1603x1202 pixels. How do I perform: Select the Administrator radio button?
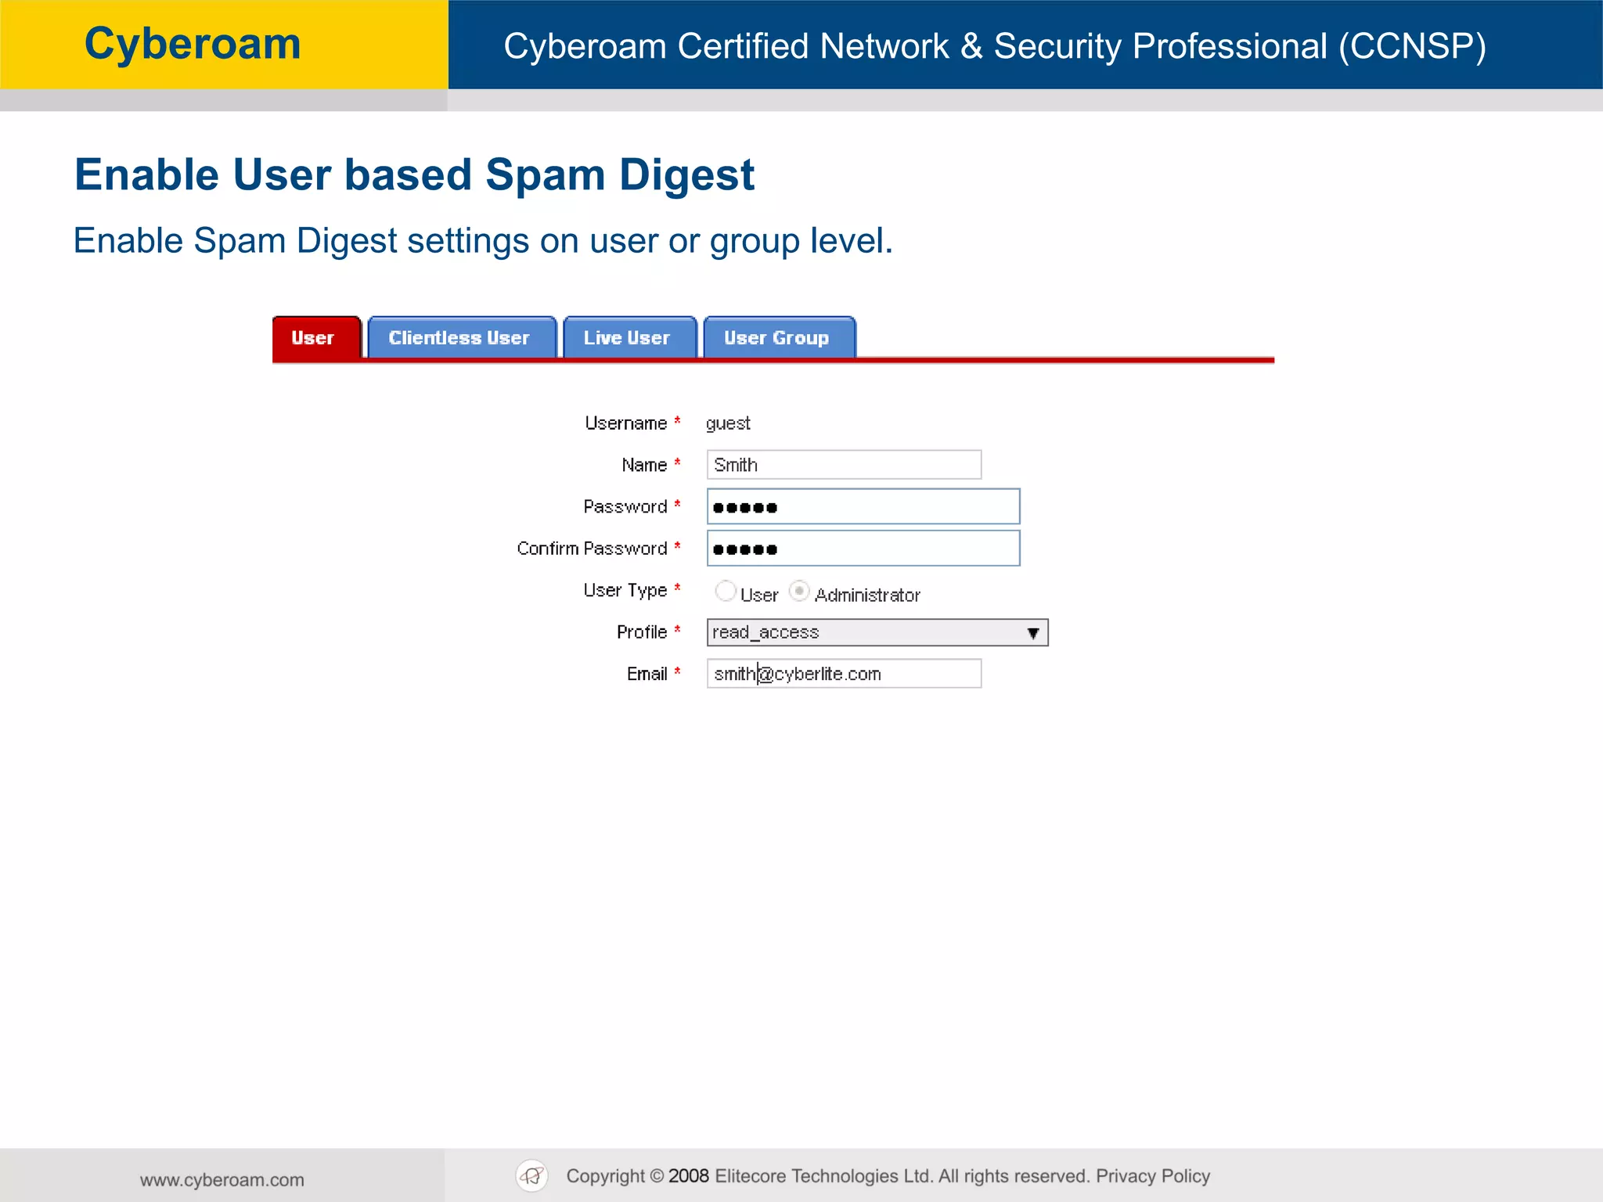[x=799, y=591]
